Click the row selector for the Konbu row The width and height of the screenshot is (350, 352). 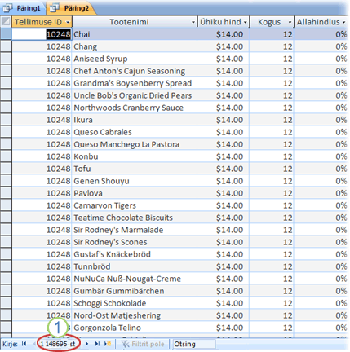coord(6,156)
